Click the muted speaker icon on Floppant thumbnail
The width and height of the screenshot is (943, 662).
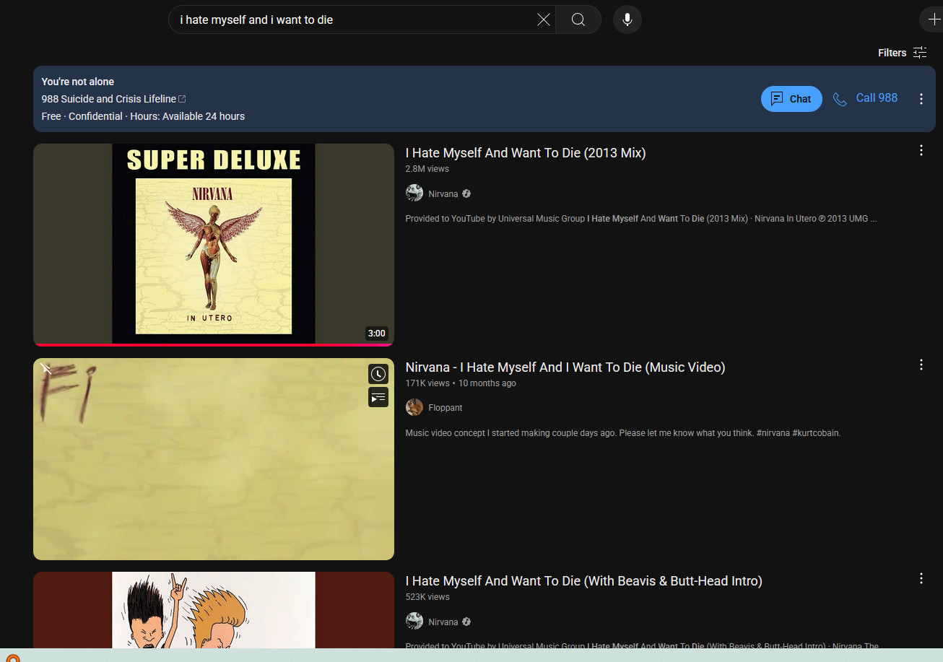click(45, 369)
